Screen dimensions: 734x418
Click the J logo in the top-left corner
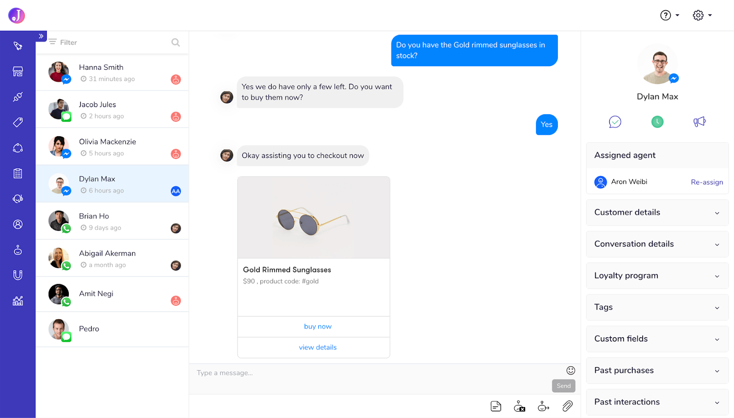click(17, 16)
